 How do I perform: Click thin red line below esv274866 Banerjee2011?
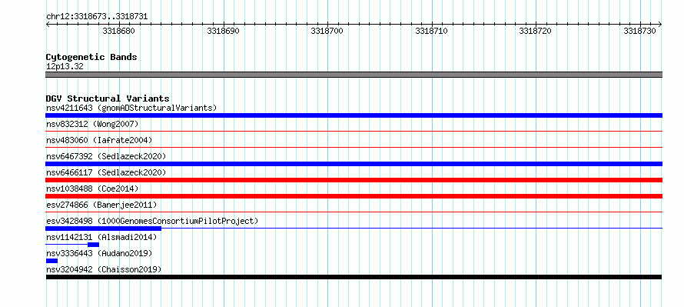354,212
